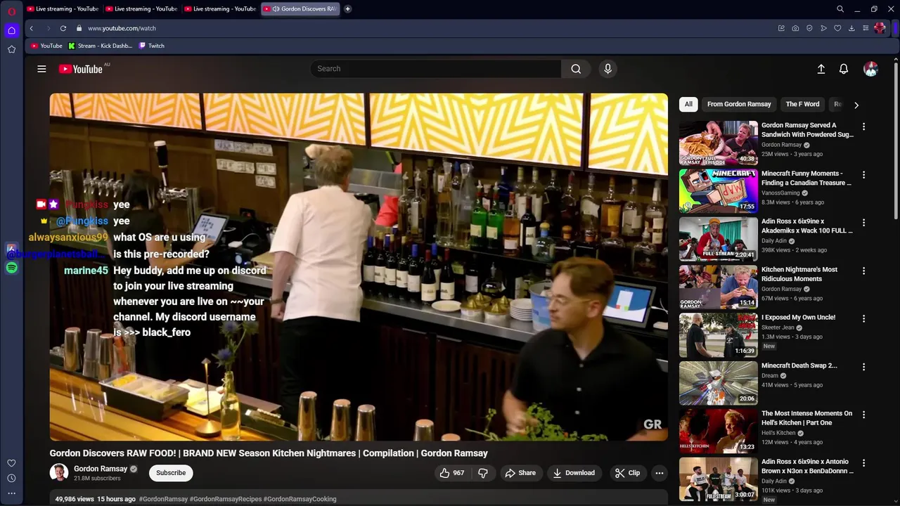This screenshot has height=506, width=900.
Task: Open options menu for I Exposed My Own Uncle
Action: pos(863,318)
